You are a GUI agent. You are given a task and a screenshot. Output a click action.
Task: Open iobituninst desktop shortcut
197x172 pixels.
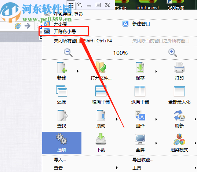[147, 5]
